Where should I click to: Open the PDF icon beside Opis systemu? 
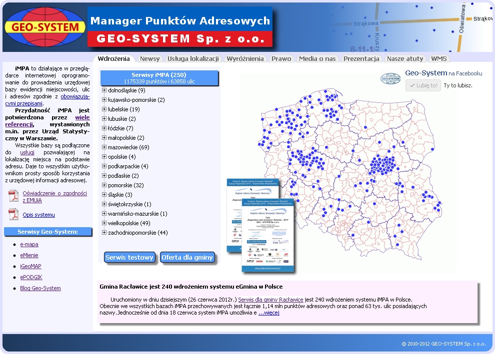[x=13, y=215]
